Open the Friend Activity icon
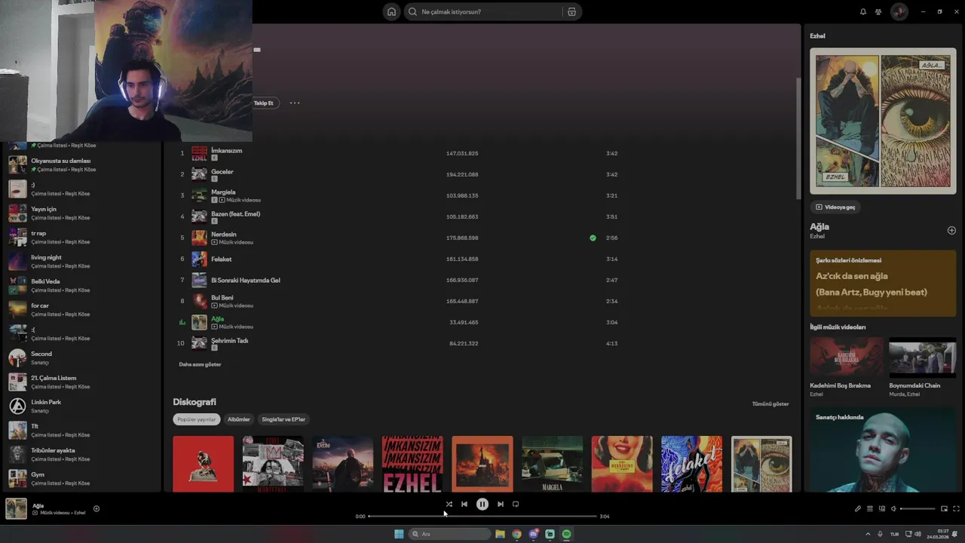This screenshot has width=965, height=543. 878,11
